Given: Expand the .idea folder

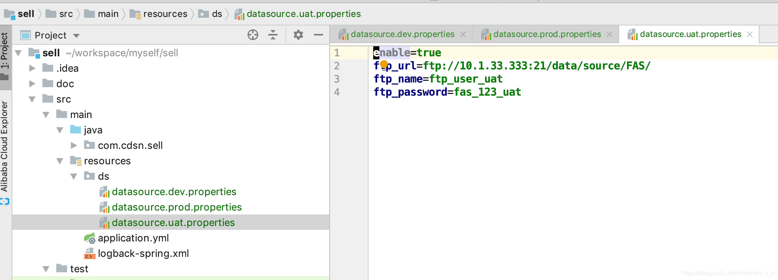Looking at the screenshot, I should tap(32, 68).
